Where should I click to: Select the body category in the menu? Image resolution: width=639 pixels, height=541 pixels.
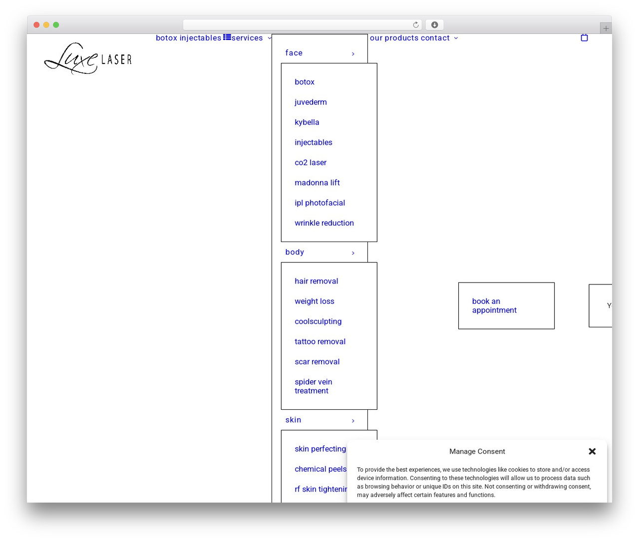[x=295, y=252]
